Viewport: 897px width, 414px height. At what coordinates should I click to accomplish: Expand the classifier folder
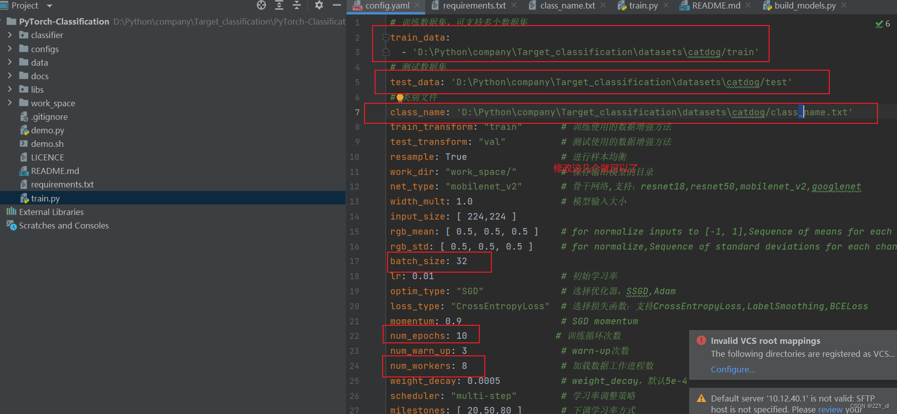click(x=10, y=35)
